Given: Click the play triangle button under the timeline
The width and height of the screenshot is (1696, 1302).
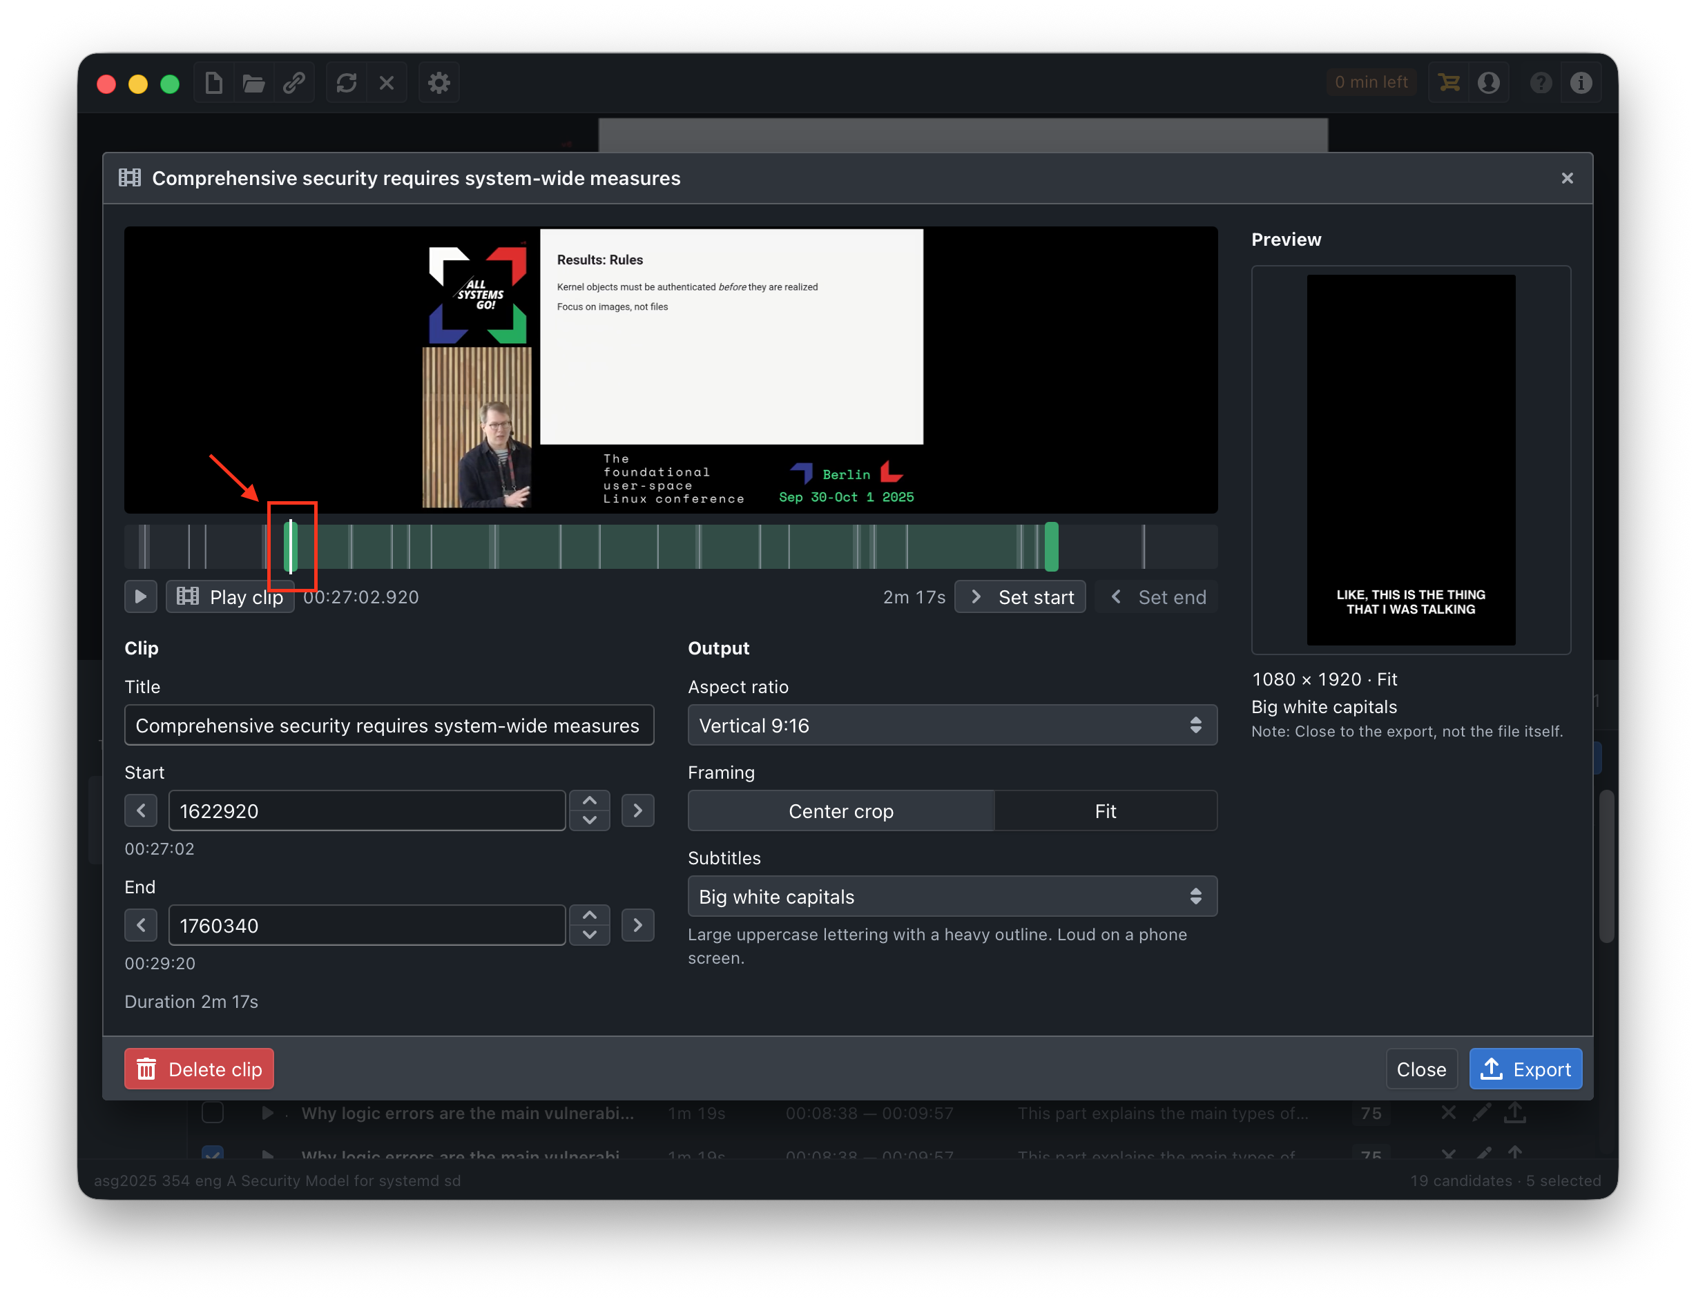Looking at the screenshot, I should coord(140,596).
